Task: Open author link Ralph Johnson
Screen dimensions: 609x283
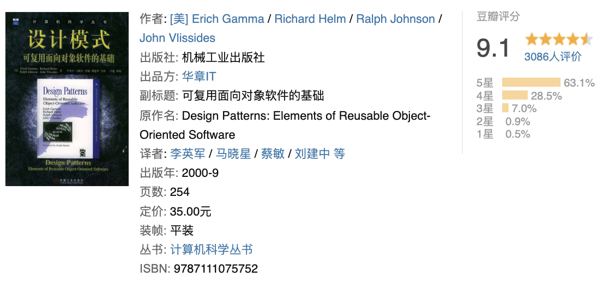Action: (x=395, y=19)
